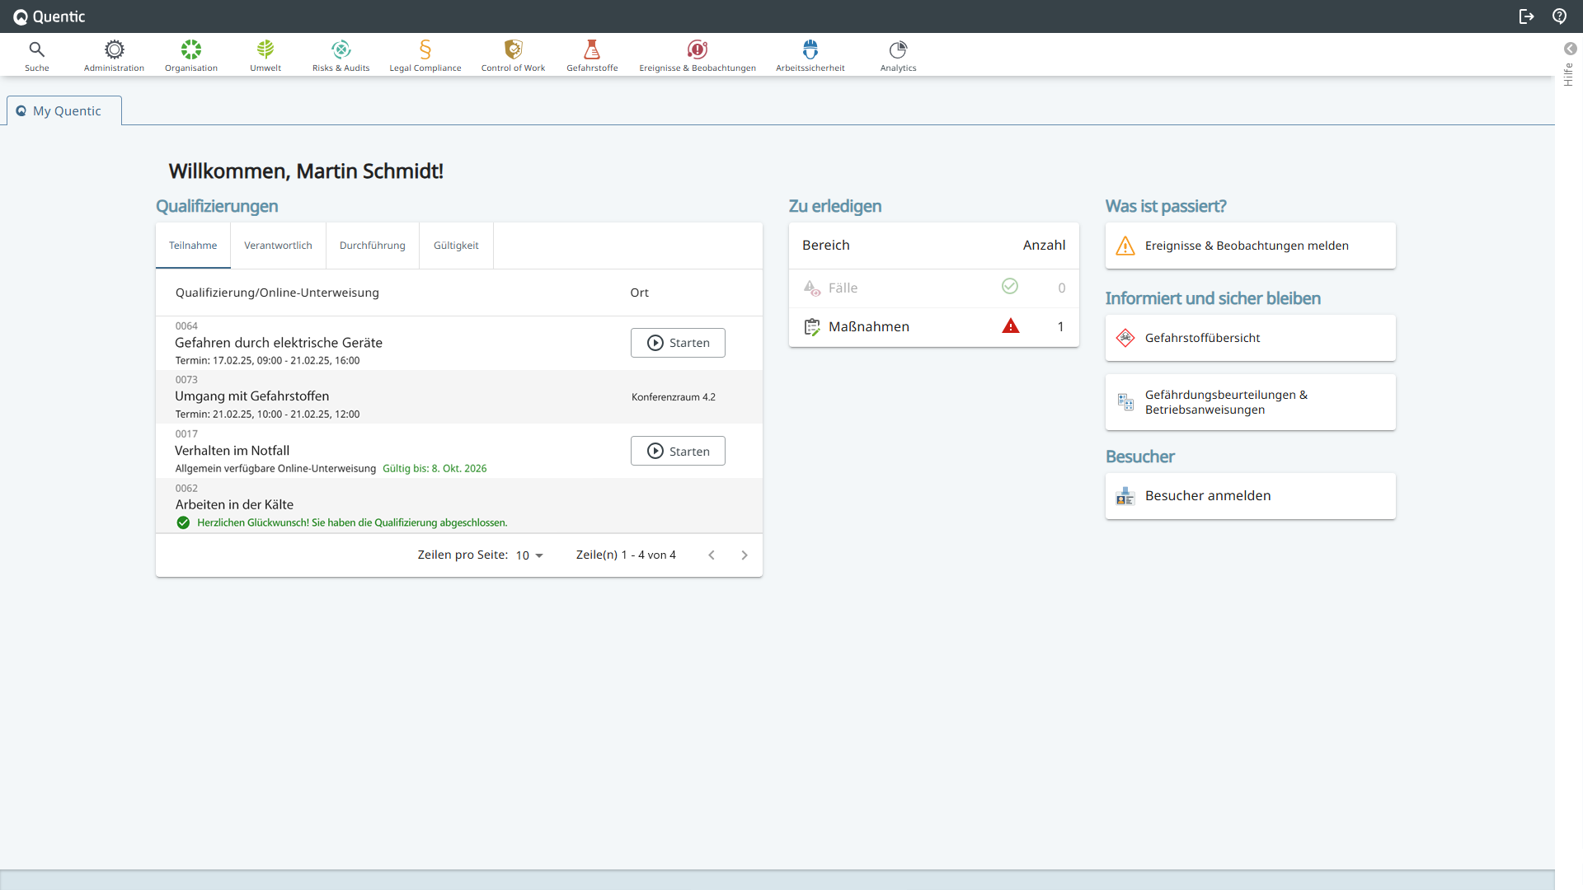This screenshot has width=1583, height=890.
Task: Click the green check icon for Fälle
Action: [1009, 286]
